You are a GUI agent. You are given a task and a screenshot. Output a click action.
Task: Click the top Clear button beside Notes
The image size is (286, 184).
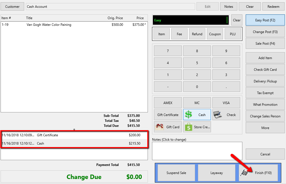[250, 7]
